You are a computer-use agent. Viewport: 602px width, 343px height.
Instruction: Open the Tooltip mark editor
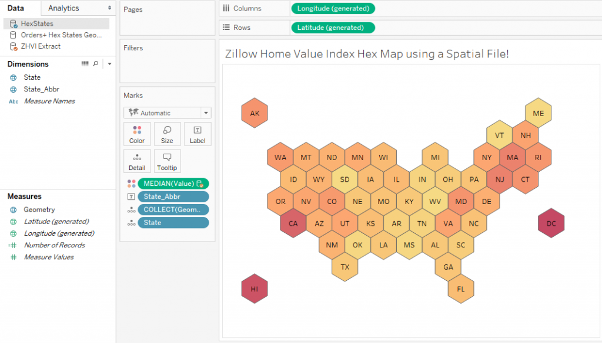coord(167,161)
